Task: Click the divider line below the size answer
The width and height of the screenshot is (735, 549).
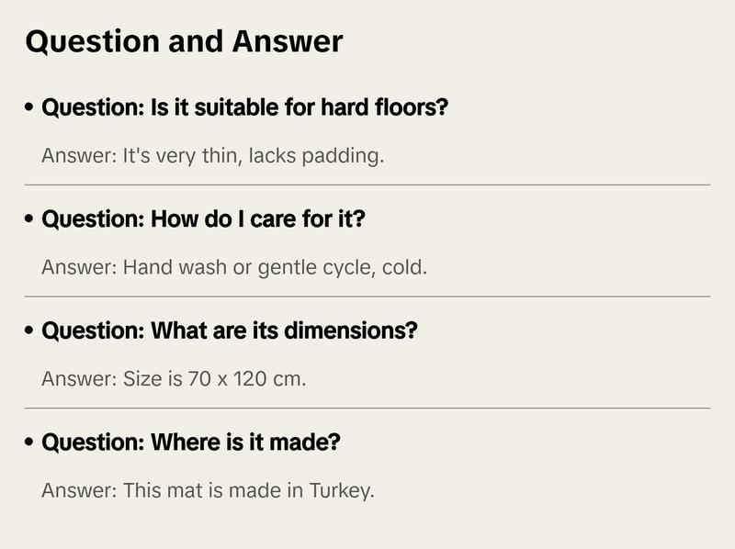Action: 367,408
